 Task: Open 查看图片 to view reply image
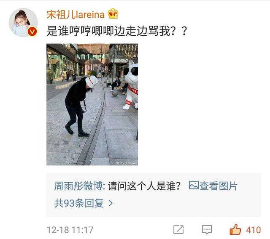coord(219,186)
